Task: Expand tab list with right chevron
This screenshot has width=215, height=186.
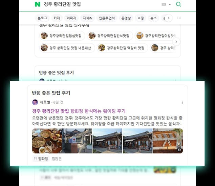Action: click(169, 18)
